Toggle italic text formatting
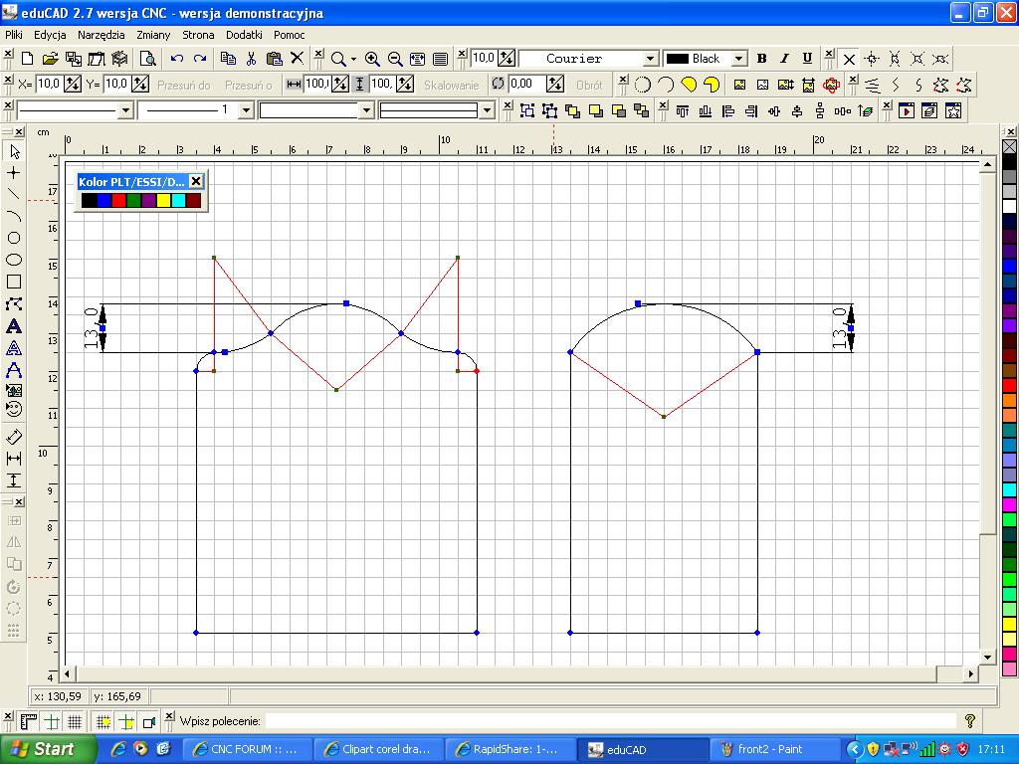 (784, 59)
